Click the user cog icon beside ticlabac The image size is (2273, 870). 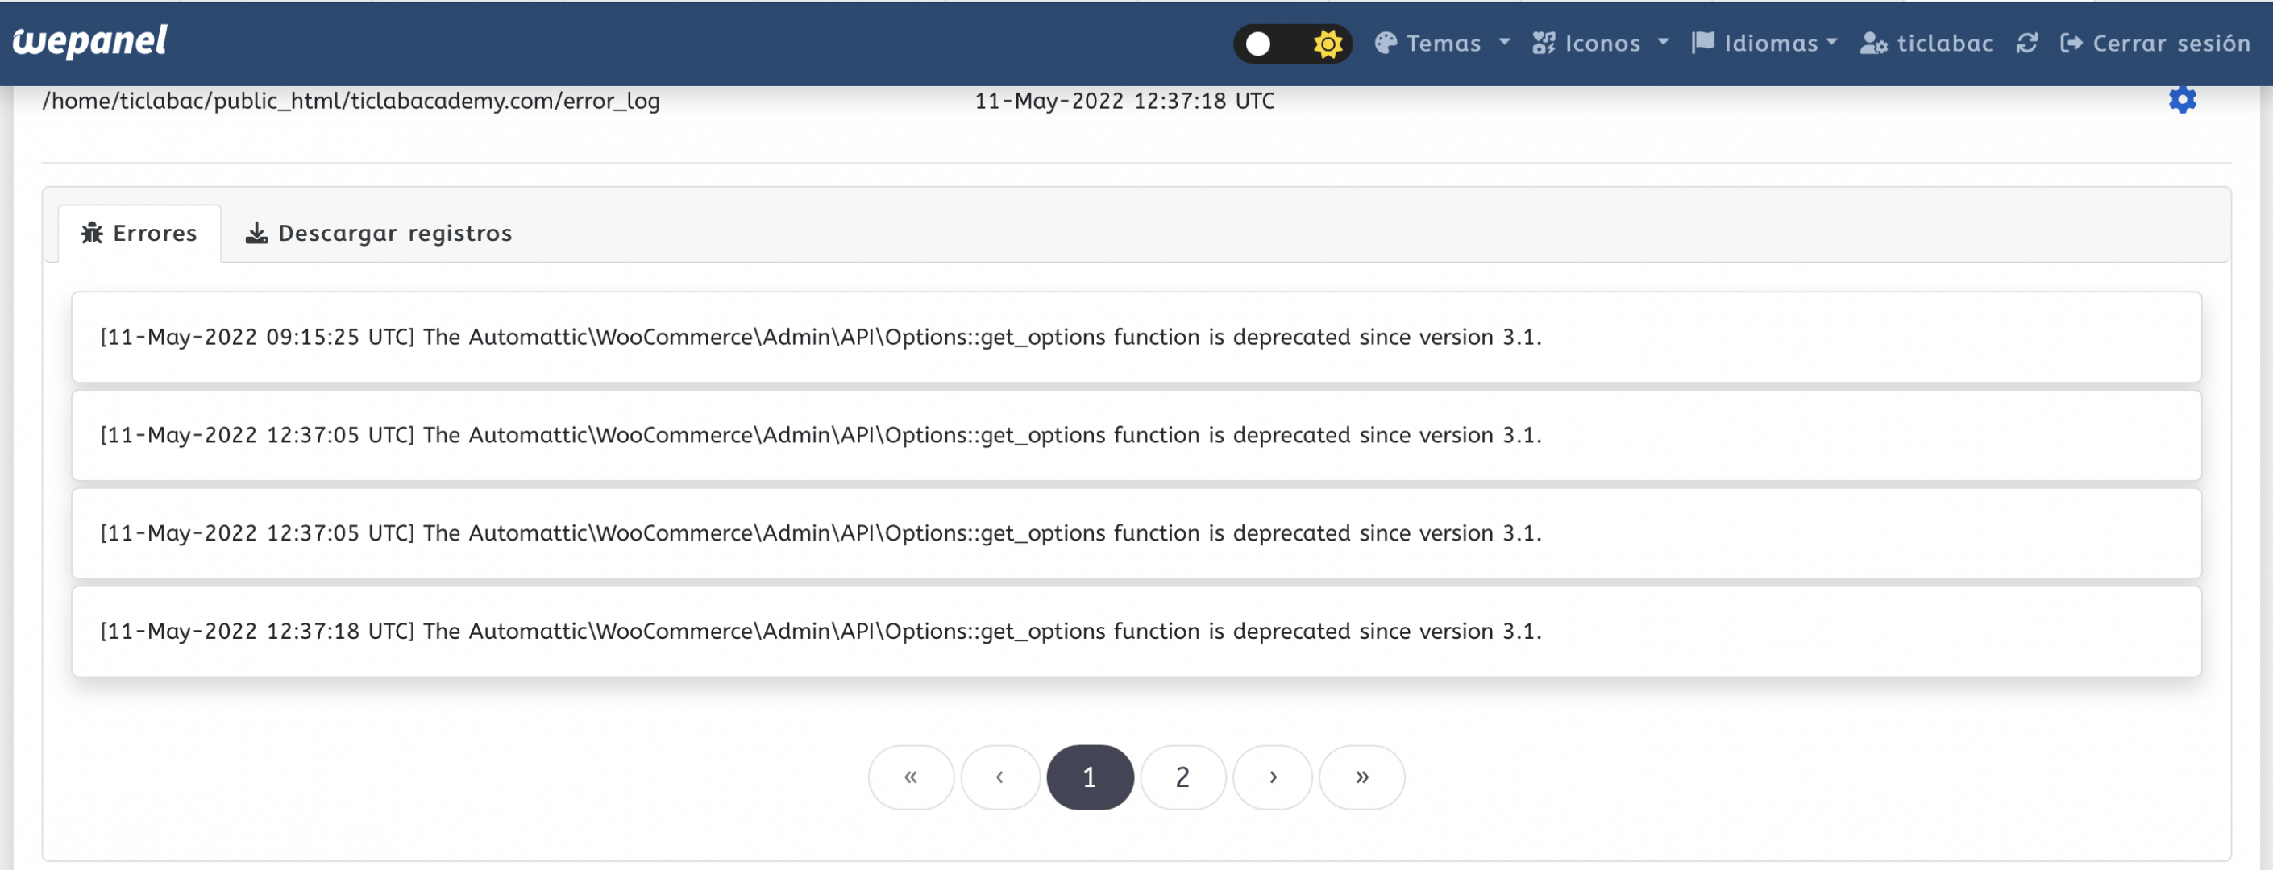point(1873,43)
